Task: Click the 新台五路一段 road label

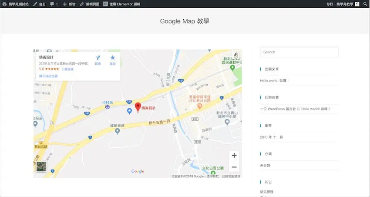Action: 159,122
